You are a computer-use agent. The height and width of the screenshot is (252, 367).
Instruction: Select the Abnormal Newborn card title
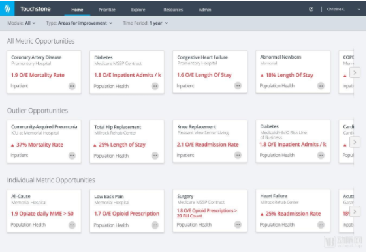(281, 57)
